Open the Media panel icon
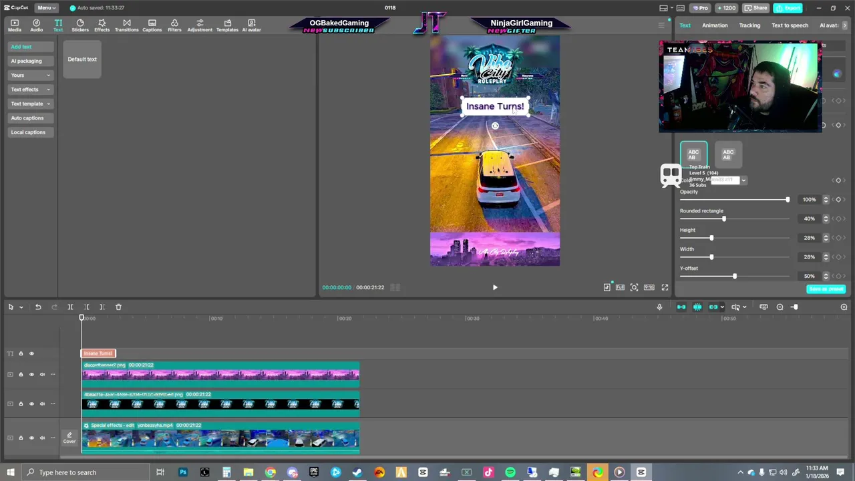Screen dimensions: 855x481 click(14, 25)
